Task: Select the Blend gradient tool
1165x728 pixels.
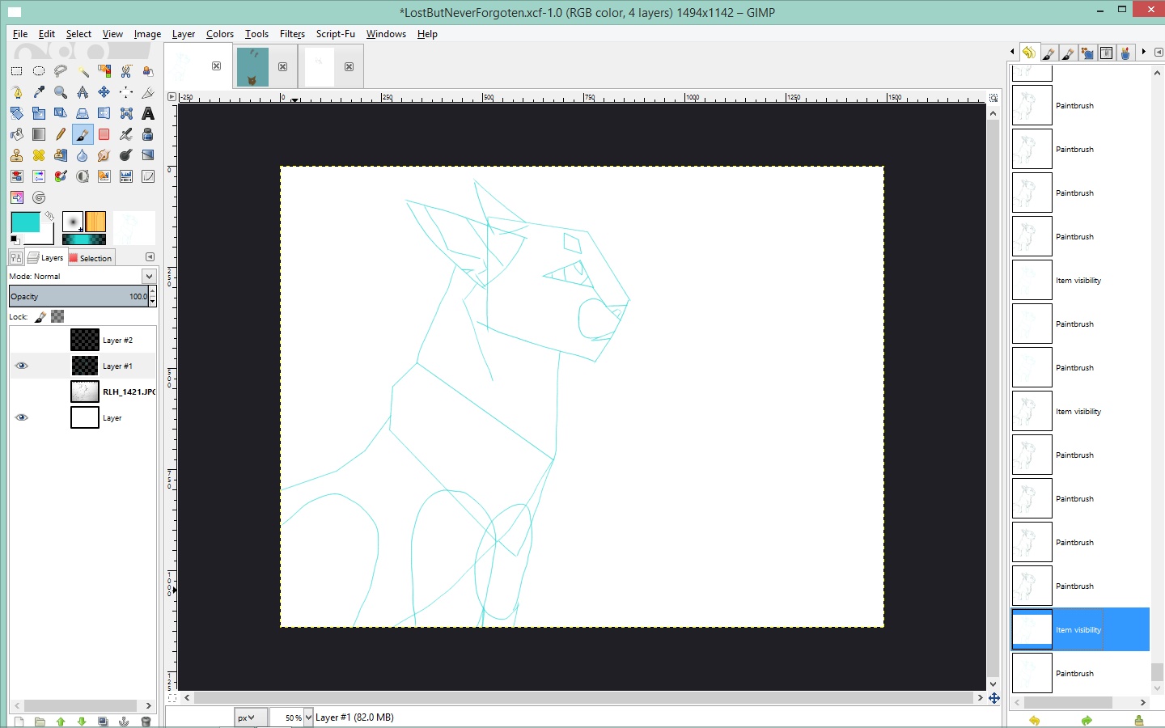Action: 39,134
